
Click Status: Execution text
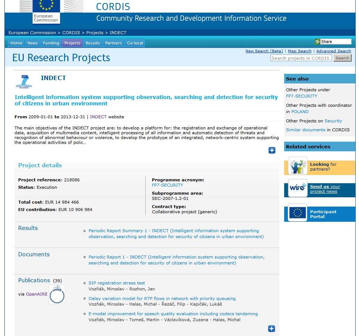(x=37, y=187)
